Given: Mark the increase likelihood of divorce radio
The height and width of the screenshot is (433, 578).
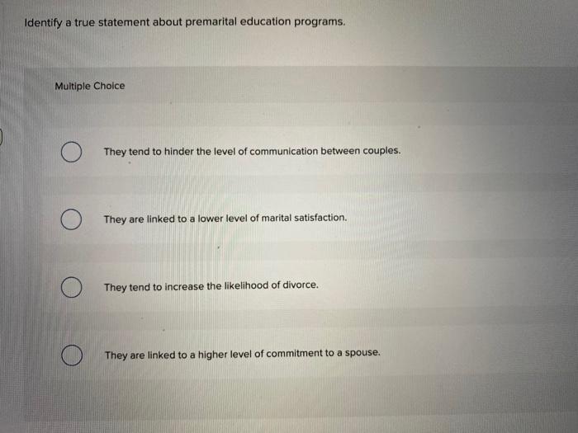Looking at the screenshot, I should click(x=71, y=287).
